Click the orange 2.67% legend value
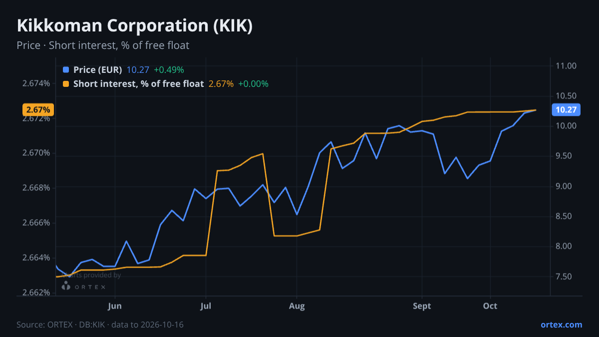Screen dimensions: 599x337 point(221,84)
